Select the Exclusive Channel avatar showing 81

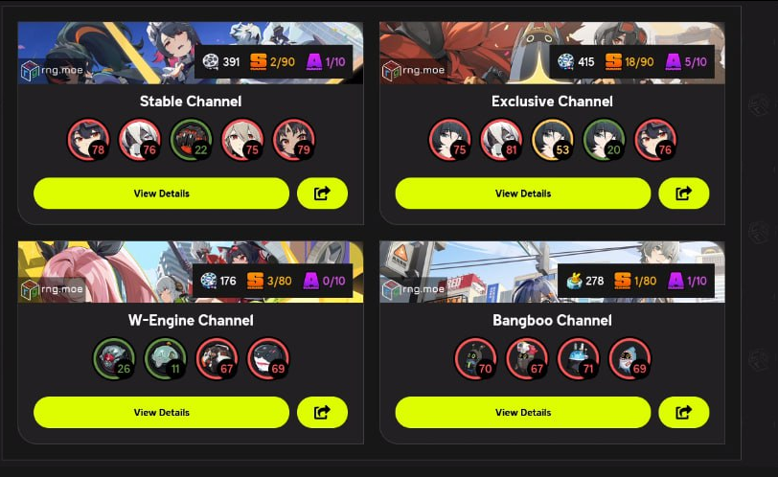501,140
